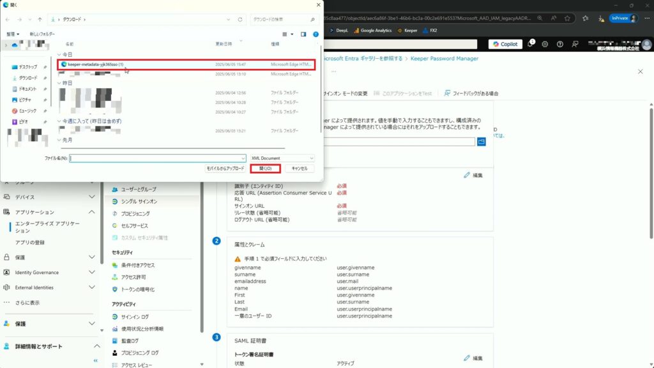Open デスクトップ in dialog navigation pane
654x368 pixels.
click(27, 66)
